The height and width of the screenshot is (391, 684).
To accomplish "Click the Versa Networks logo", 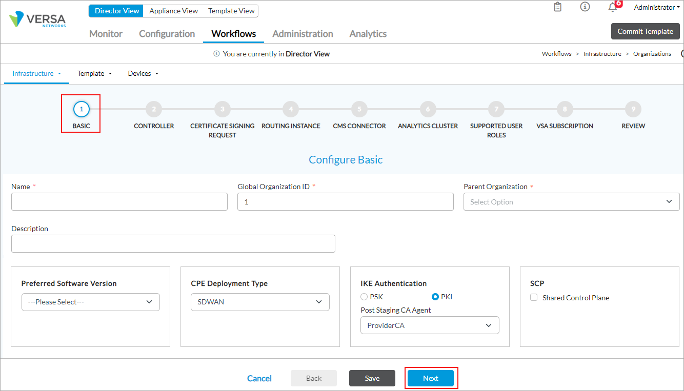I will coord(37,20).
